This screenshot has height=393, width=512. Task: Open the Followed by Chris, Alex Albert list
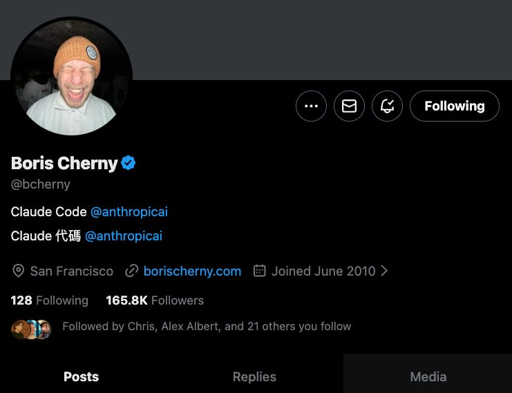[x=207, y=327]
